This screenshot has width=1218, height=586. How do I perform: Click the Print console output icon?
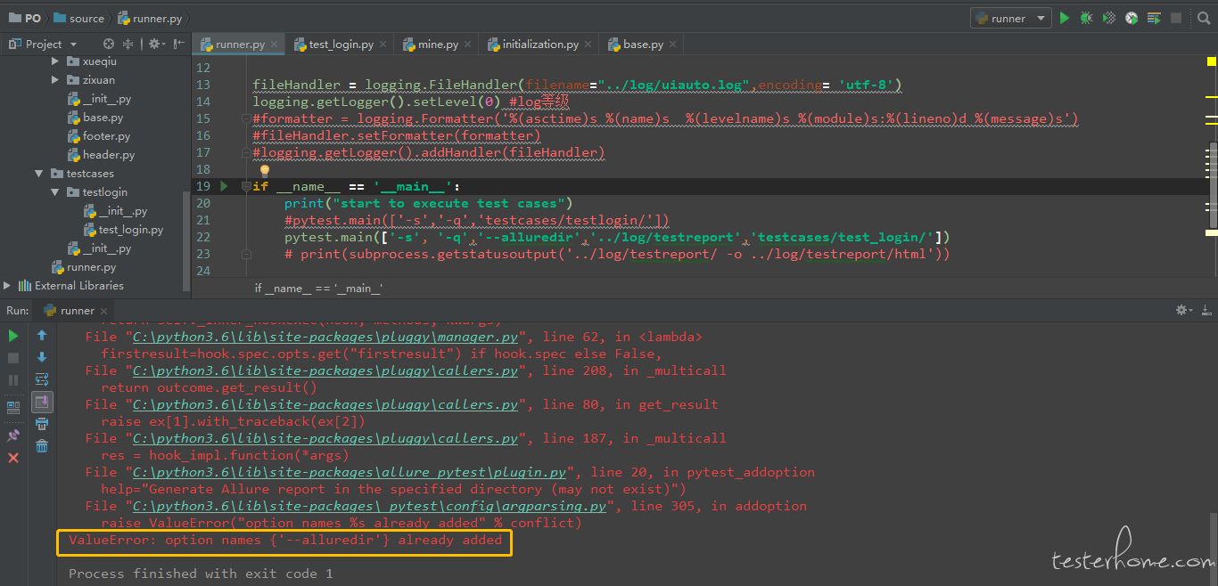pyautogui.click(x=42, y=425)
